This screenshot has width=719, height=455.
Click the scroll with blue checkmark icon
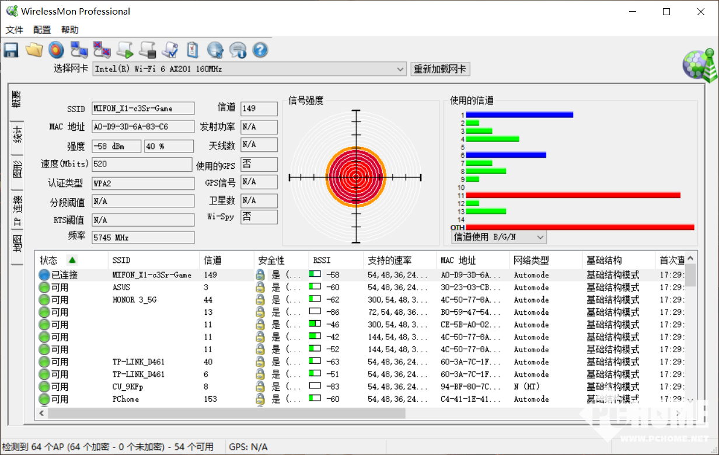point(170,50)
